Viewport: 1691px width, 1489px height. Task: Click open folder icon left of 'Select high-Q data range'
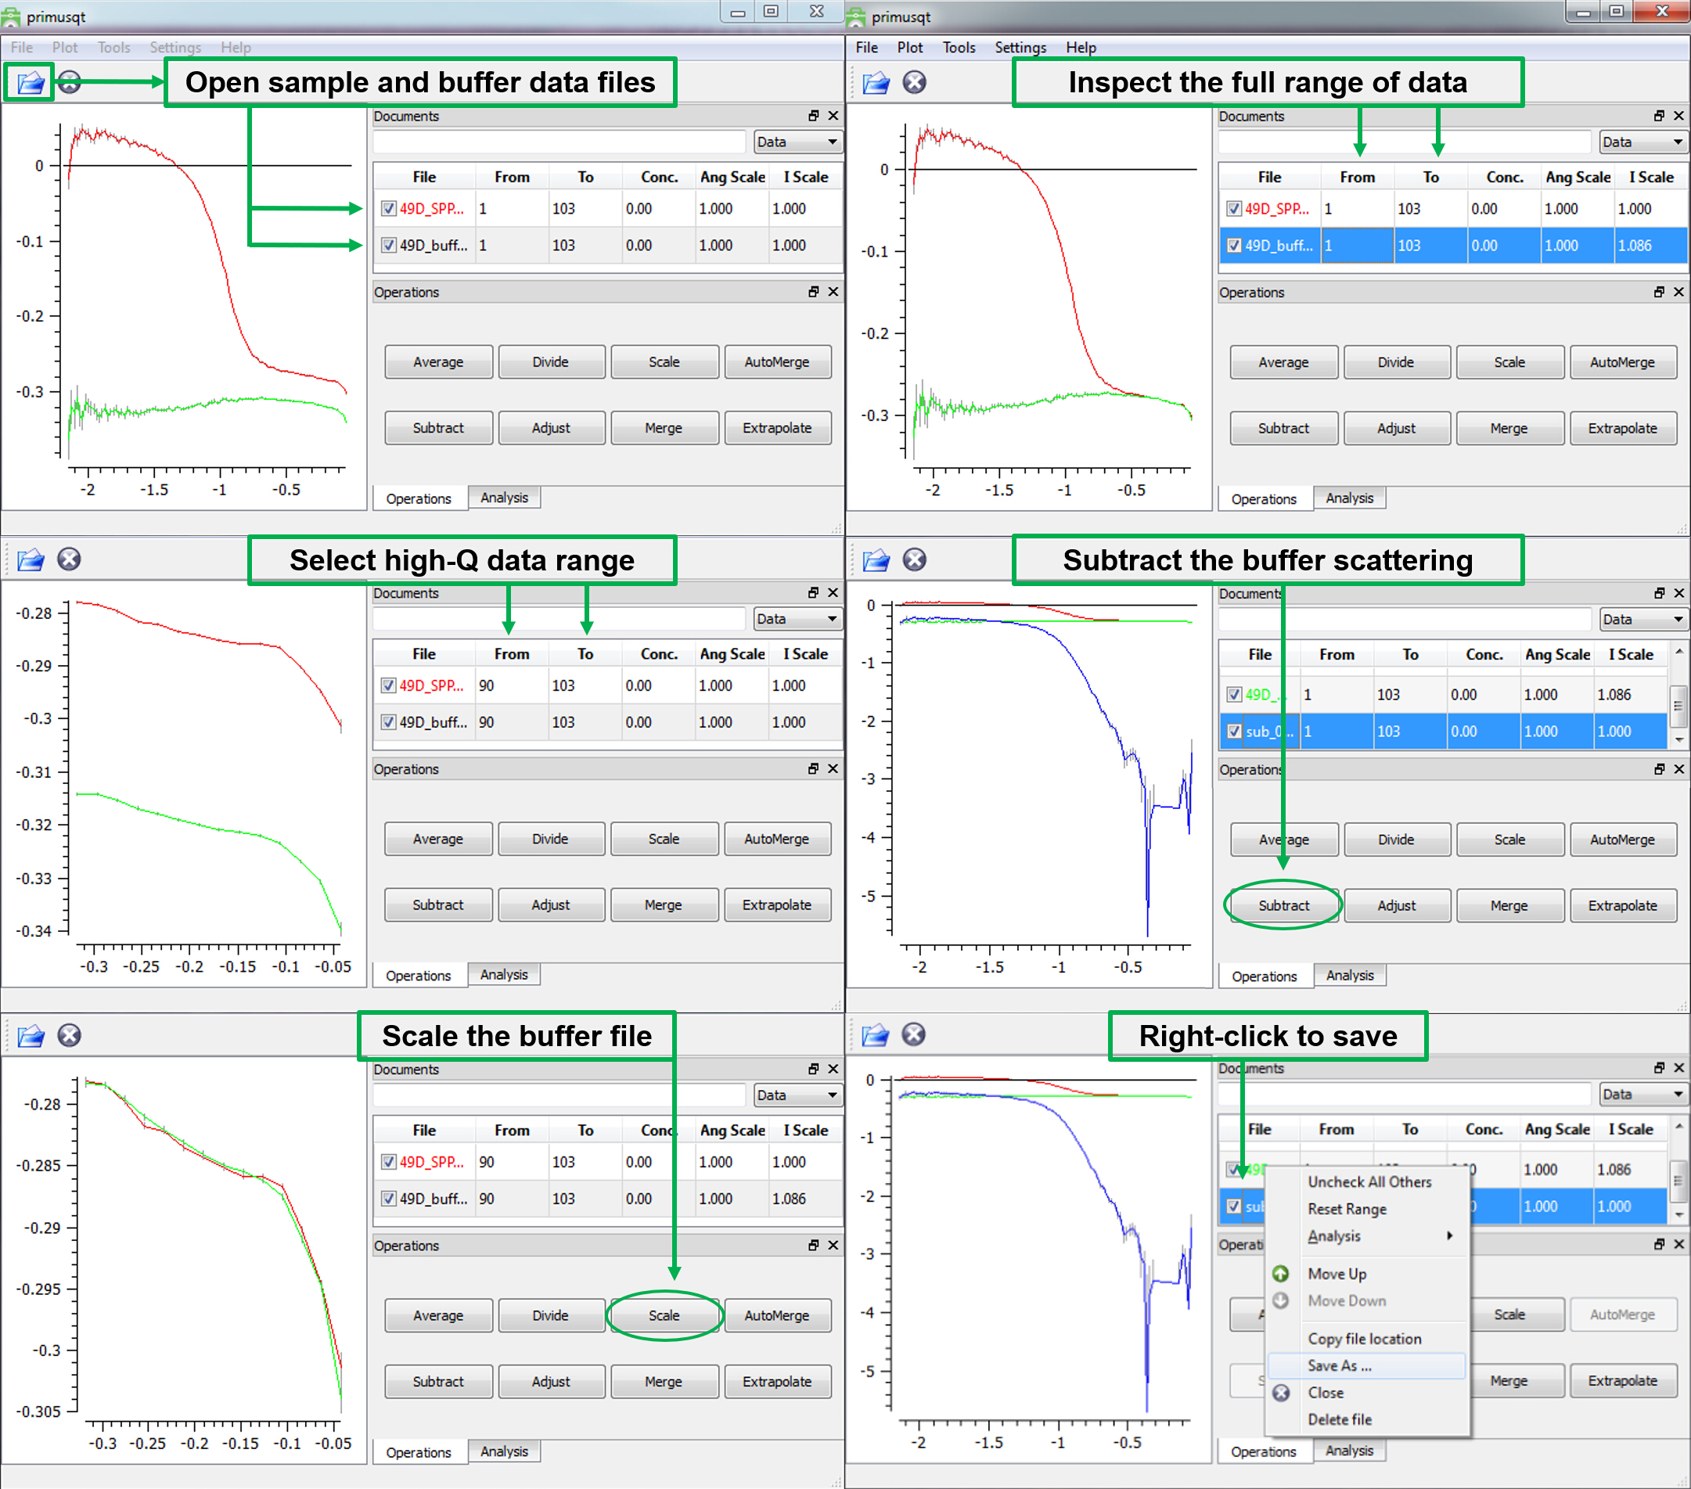coord(31,560)
